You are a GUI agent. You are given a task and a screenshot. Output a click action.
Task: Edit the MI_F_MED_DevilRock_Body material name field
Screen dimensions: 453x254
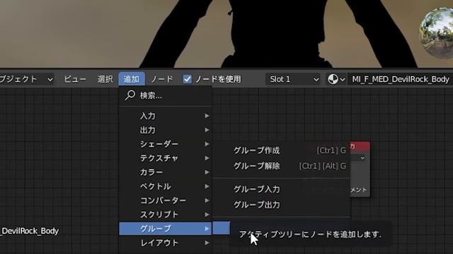coord(400,79)
